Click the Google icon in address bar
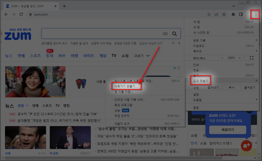This screenshot has width=262, height=161. pos(209,15)
